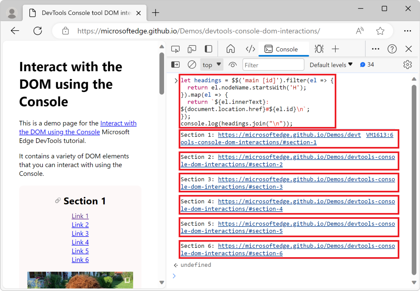Open the DevTools more options menu
The image size is (420, 291).
pyautogui.click(x=375, y=49)
